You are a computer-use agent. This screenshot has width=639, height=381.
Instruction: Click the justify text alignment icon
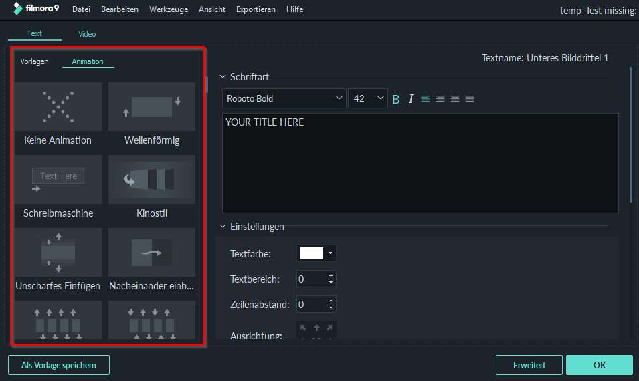pos(470,99)
